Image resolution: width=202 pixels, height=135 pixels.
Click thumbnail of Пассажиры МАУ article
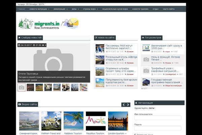pyautogui.click(x=100, y=49)
